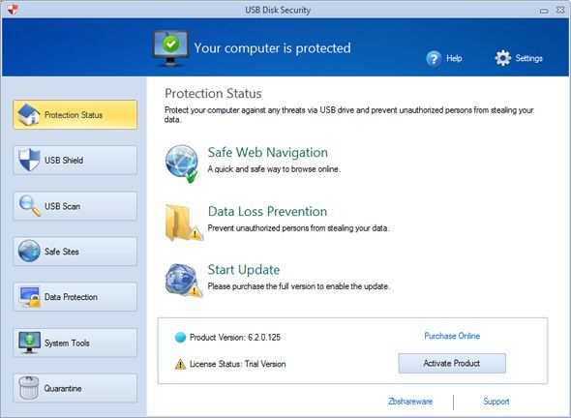This screenshot has height=418, width=571.
Task: Click the Safe Web Navigation globe icon
Action: [182, 164]
